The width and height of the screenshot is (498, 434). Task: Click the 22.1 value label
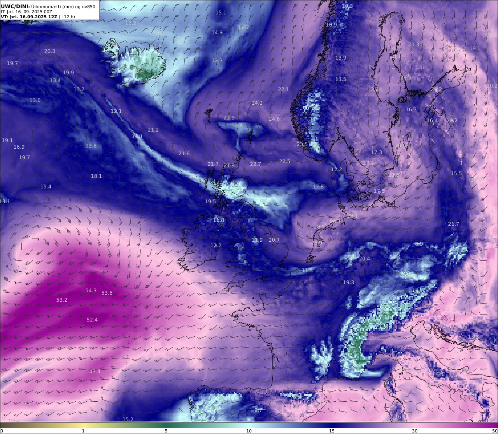point(284,90)
